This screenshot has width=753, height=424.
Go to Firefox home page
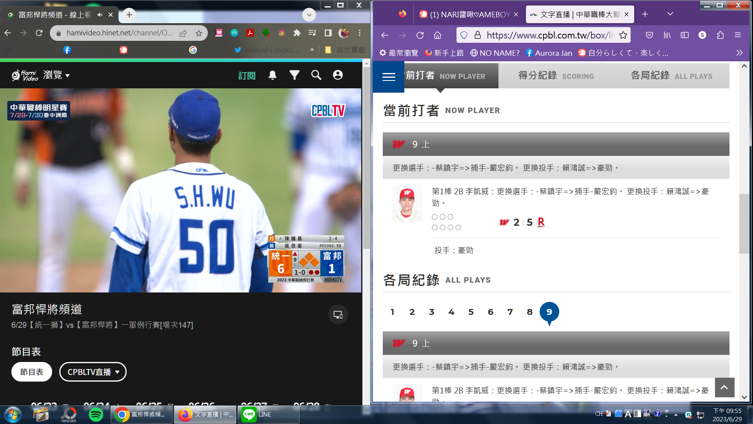click(x=437, y=35)
